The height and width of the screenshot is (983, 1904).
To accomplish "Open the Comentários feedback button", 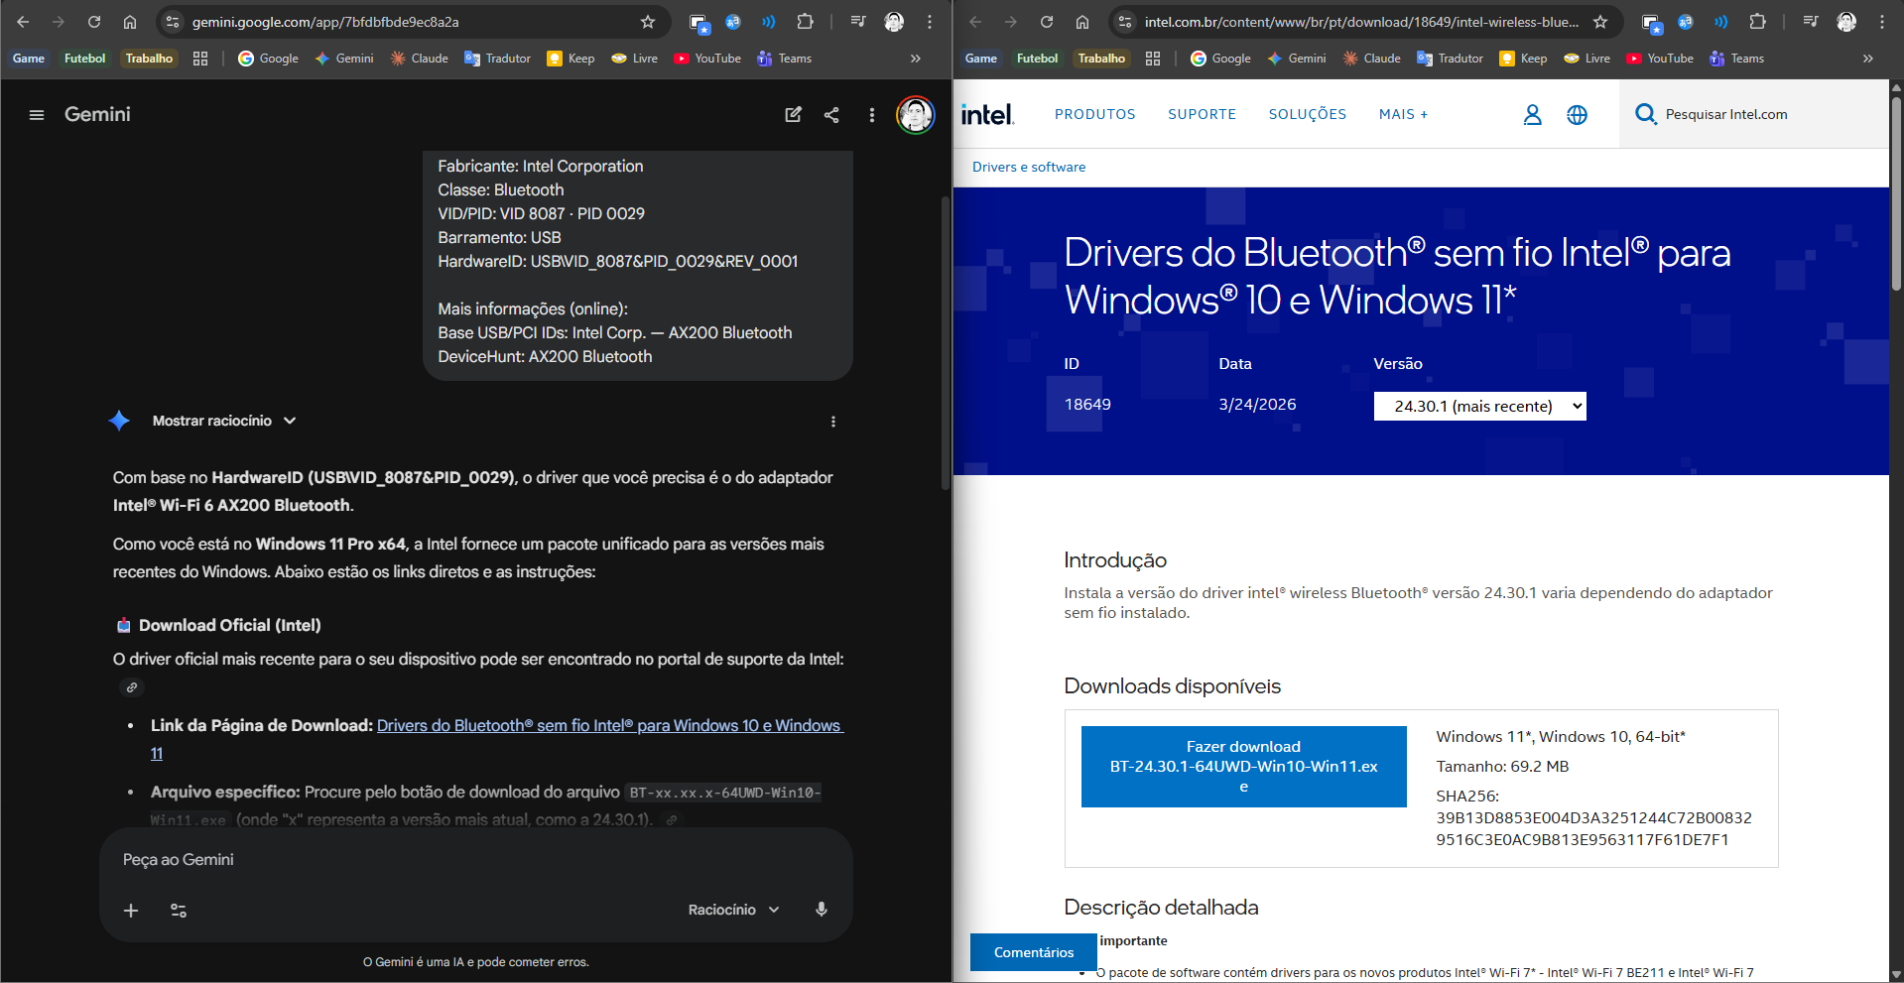I will click(x=1034, y=952).
